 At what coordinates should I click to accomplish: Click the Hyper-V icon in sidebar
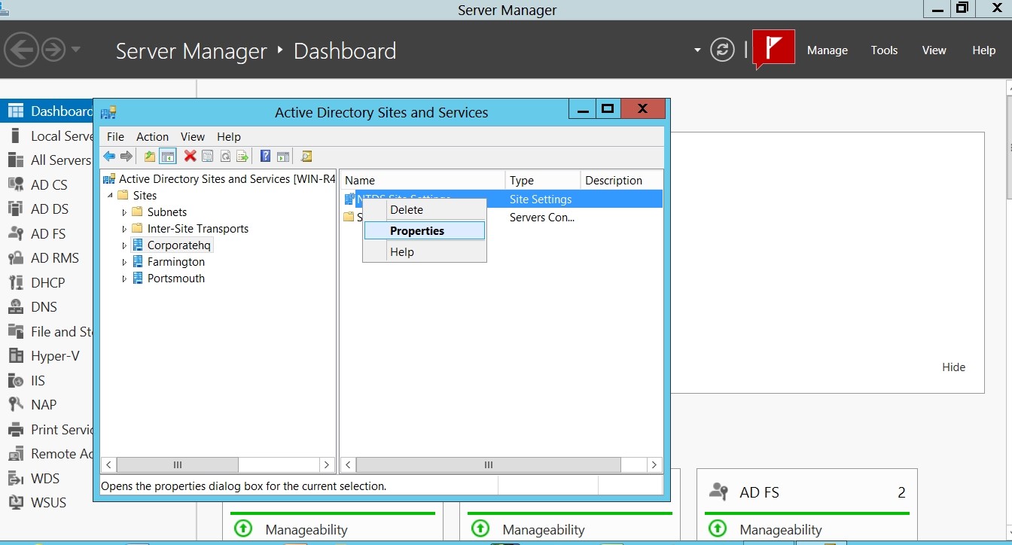(x=16, y=356)
